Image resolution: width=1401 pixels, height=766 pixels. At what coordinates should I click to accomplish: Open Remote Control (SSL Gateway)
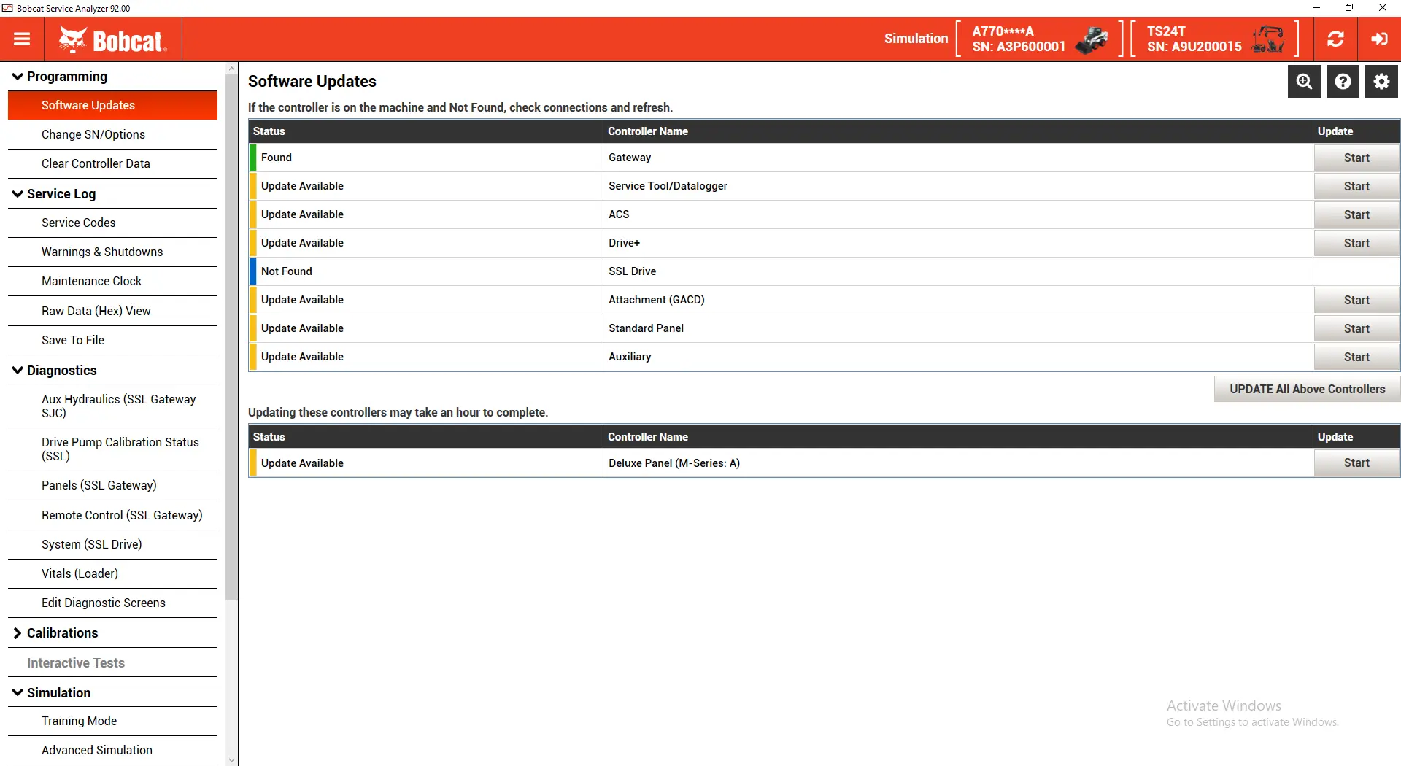112,515
